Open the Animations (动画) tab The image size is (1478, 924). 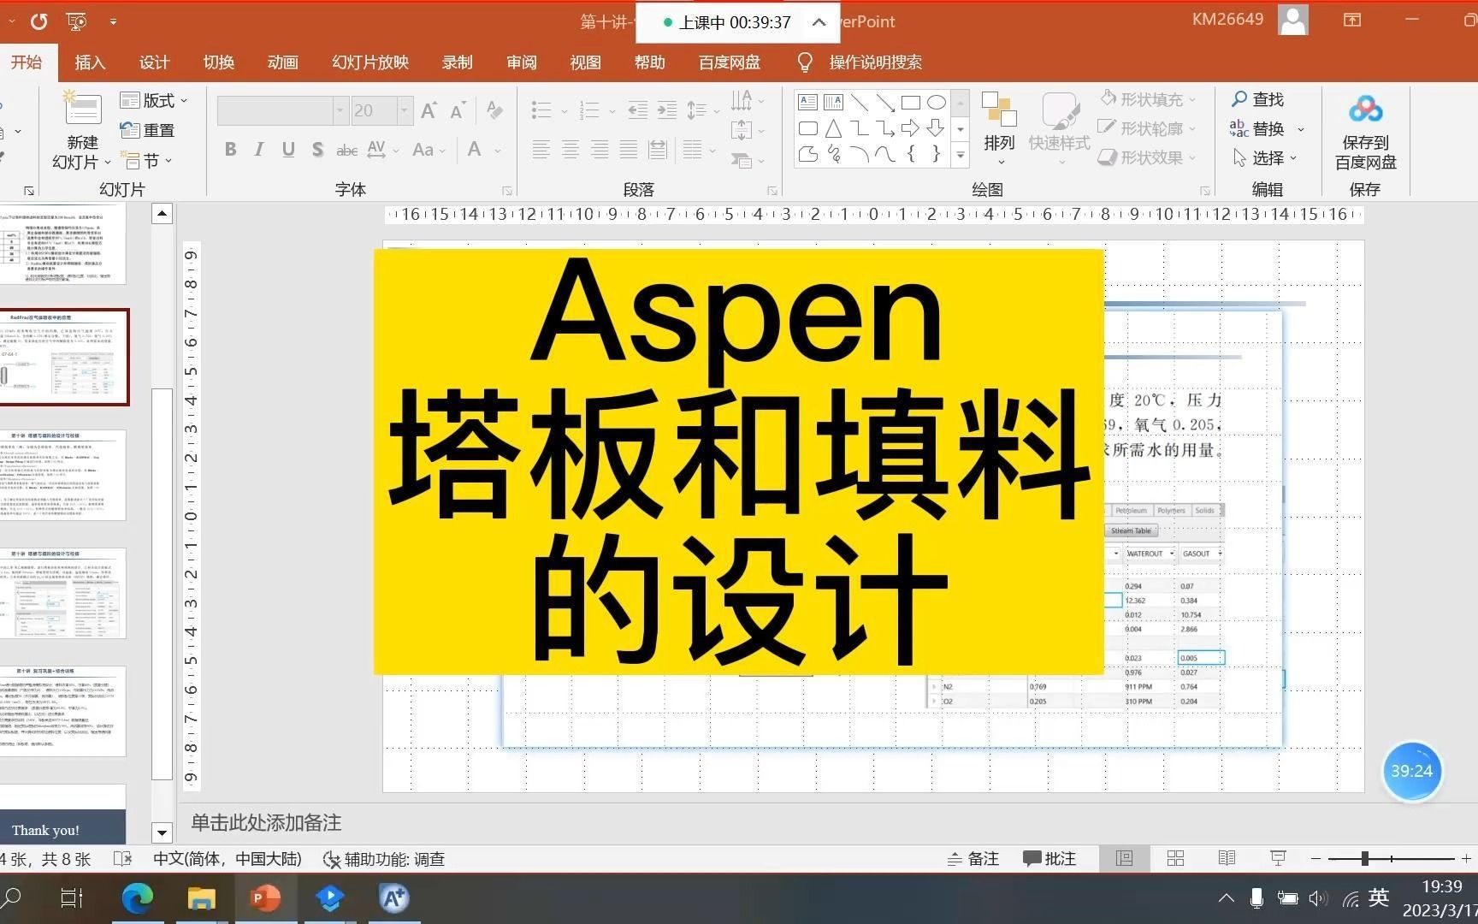click(282, 62)
